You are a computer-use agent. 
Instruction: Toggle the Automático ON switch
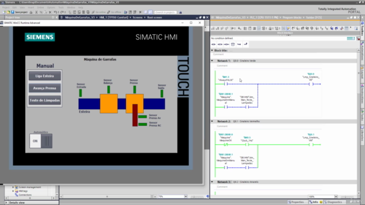40,141
